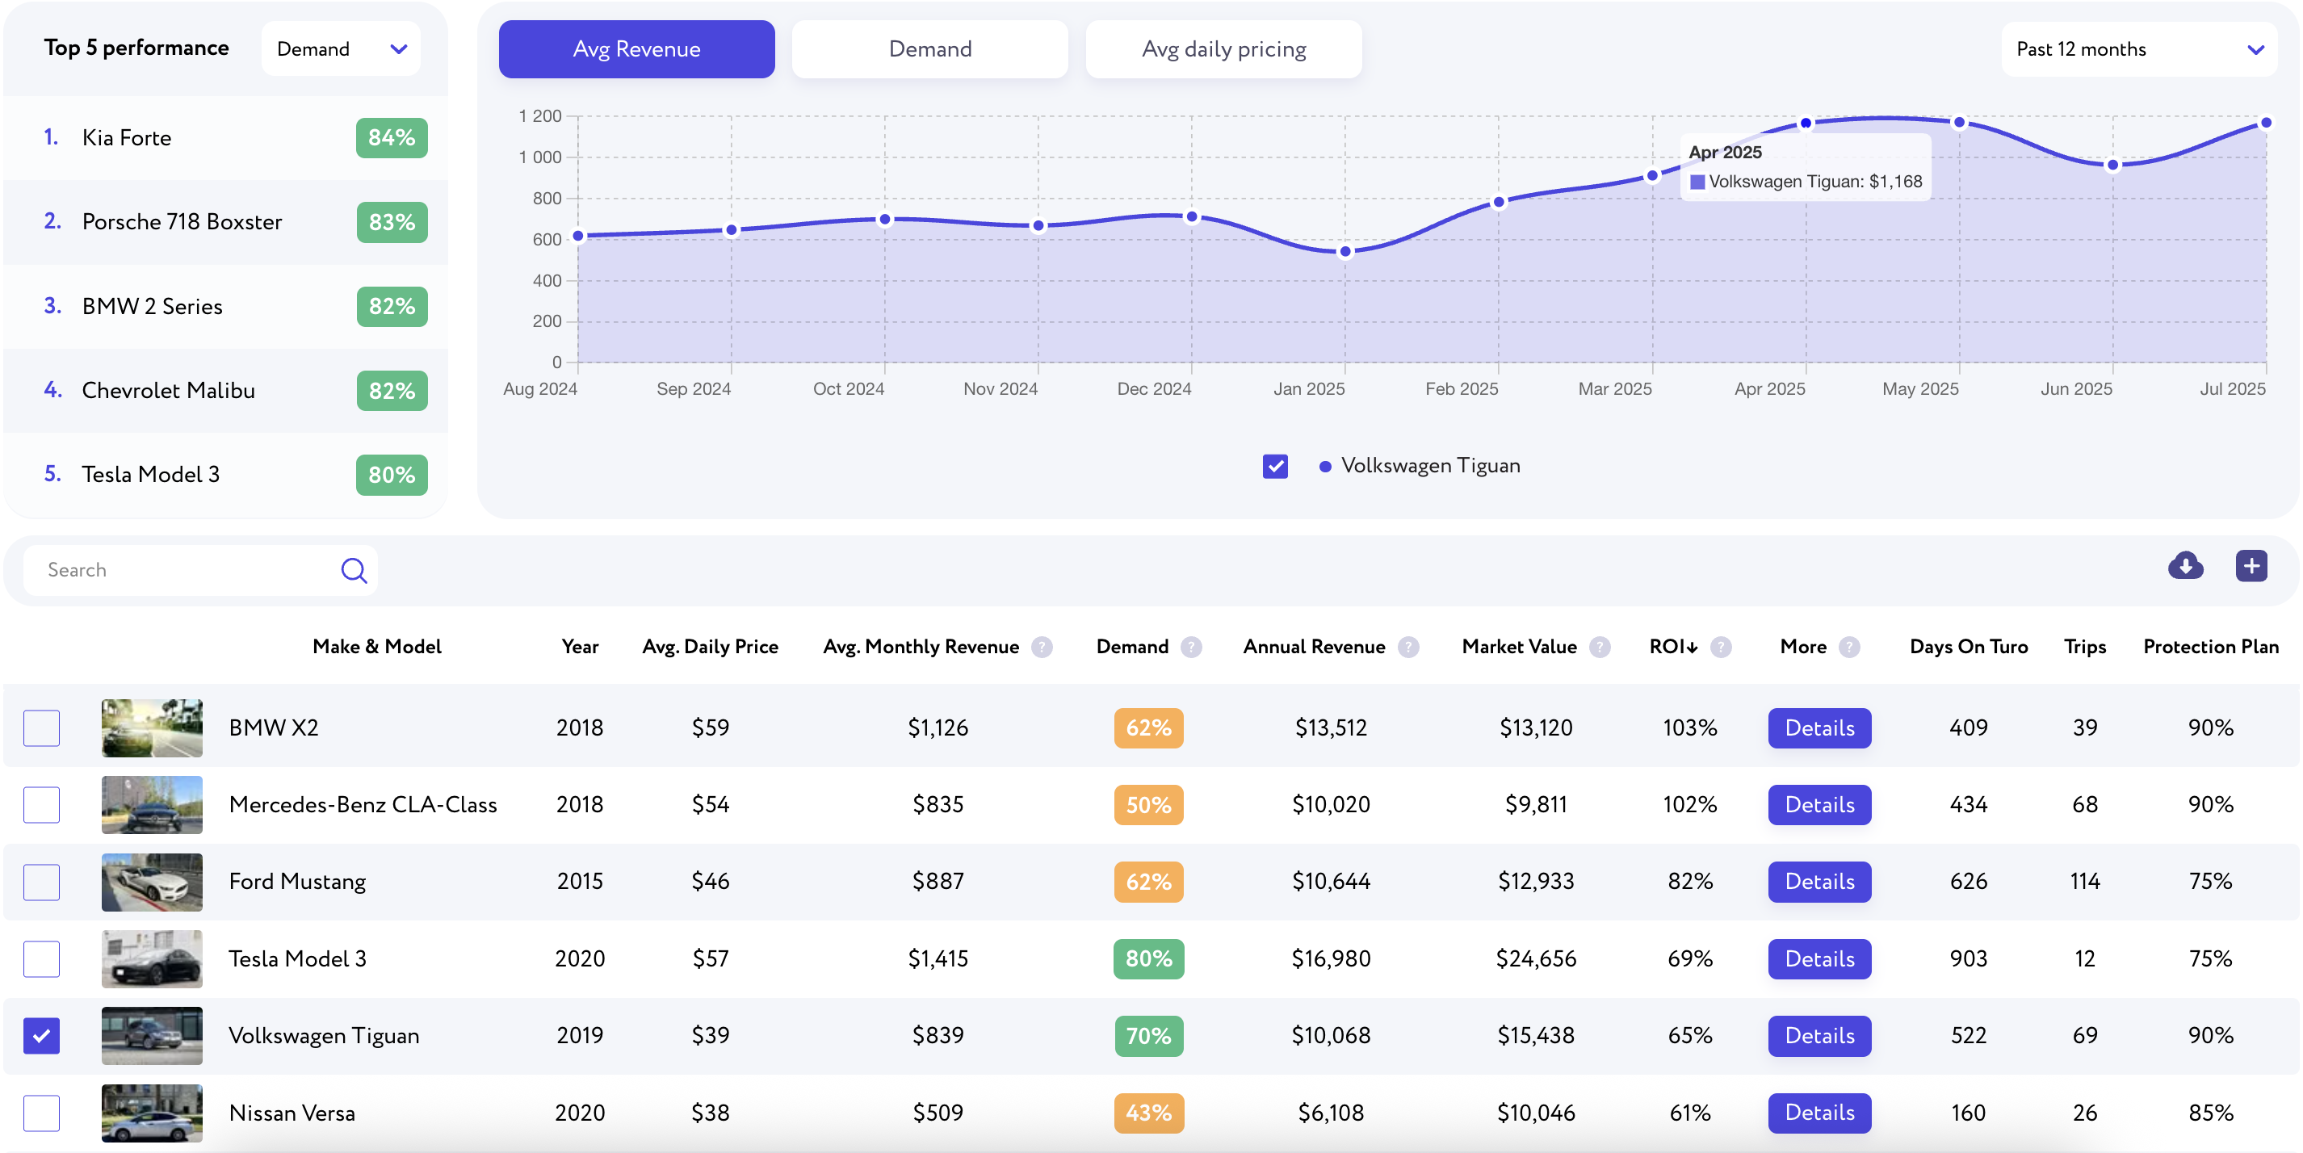The width and height of the screenshot is (2303, 1153).
Task: Click the Jun 2025 chart data point
Action: (x=2112, y=166)
